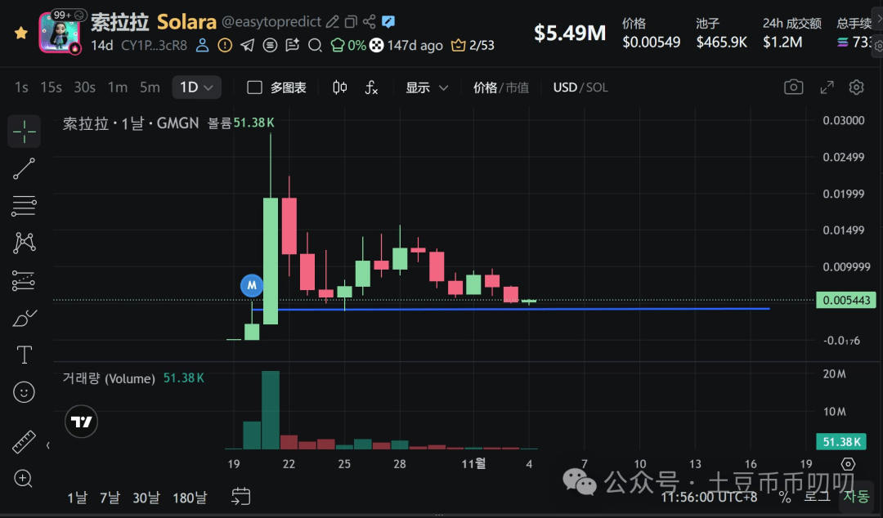Screen dimensions: 883x518
Task: Click the pencil edit icon beside @easytopredict
Action: coord(332,21)
